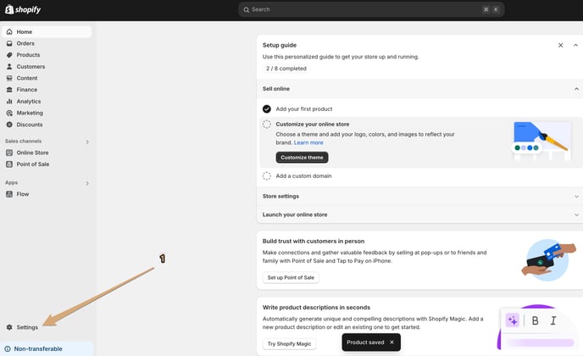Click the search magnifier icon
This screenshot has width=583, height=356.
coord(246,9)
